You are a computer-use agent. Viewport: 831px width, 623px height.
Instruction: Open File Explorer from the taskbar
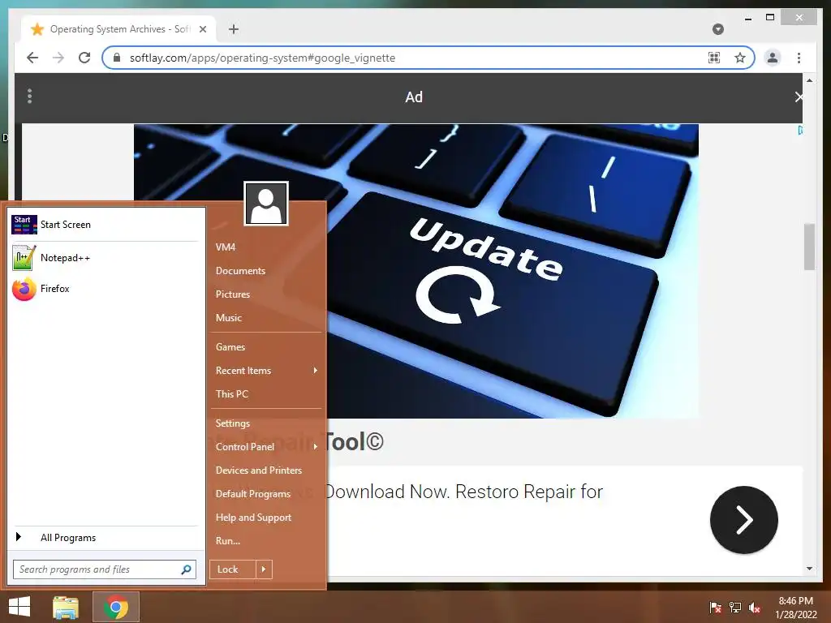pyautogui.click(x=66, y=607)
